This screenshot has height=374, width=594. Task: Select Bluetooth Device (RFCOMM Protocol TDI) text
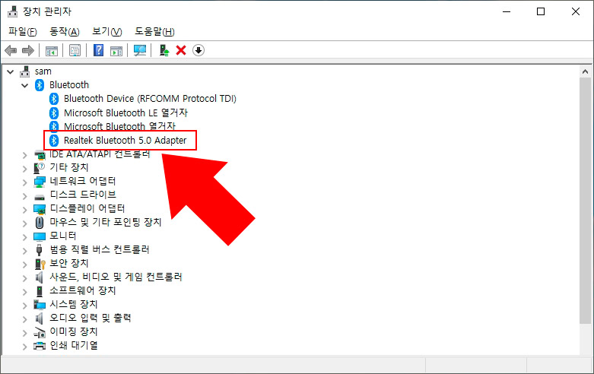(150, 99)
